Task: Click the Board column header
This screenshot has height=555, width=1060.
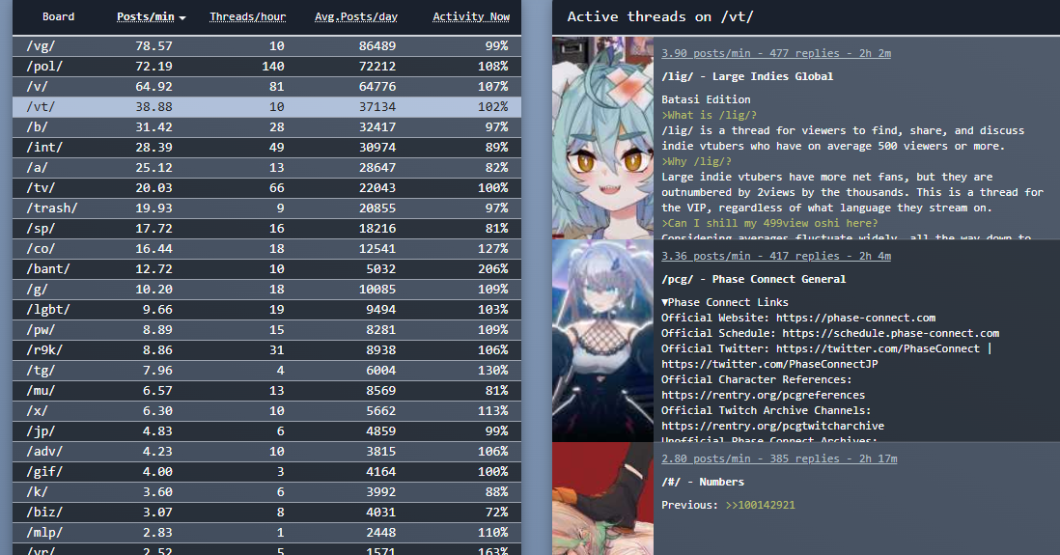Action: point(58,17)
